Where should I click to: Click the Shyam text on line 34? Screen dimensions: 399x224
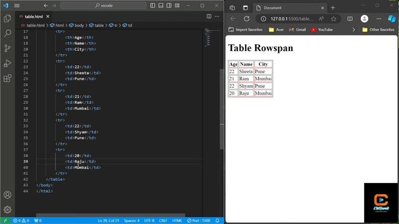[x=80, y=132]
